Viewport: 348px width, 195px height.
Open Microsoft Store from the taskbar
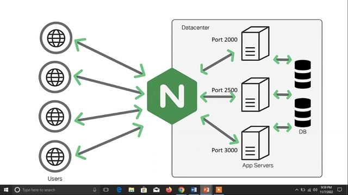tap(144, 190)
